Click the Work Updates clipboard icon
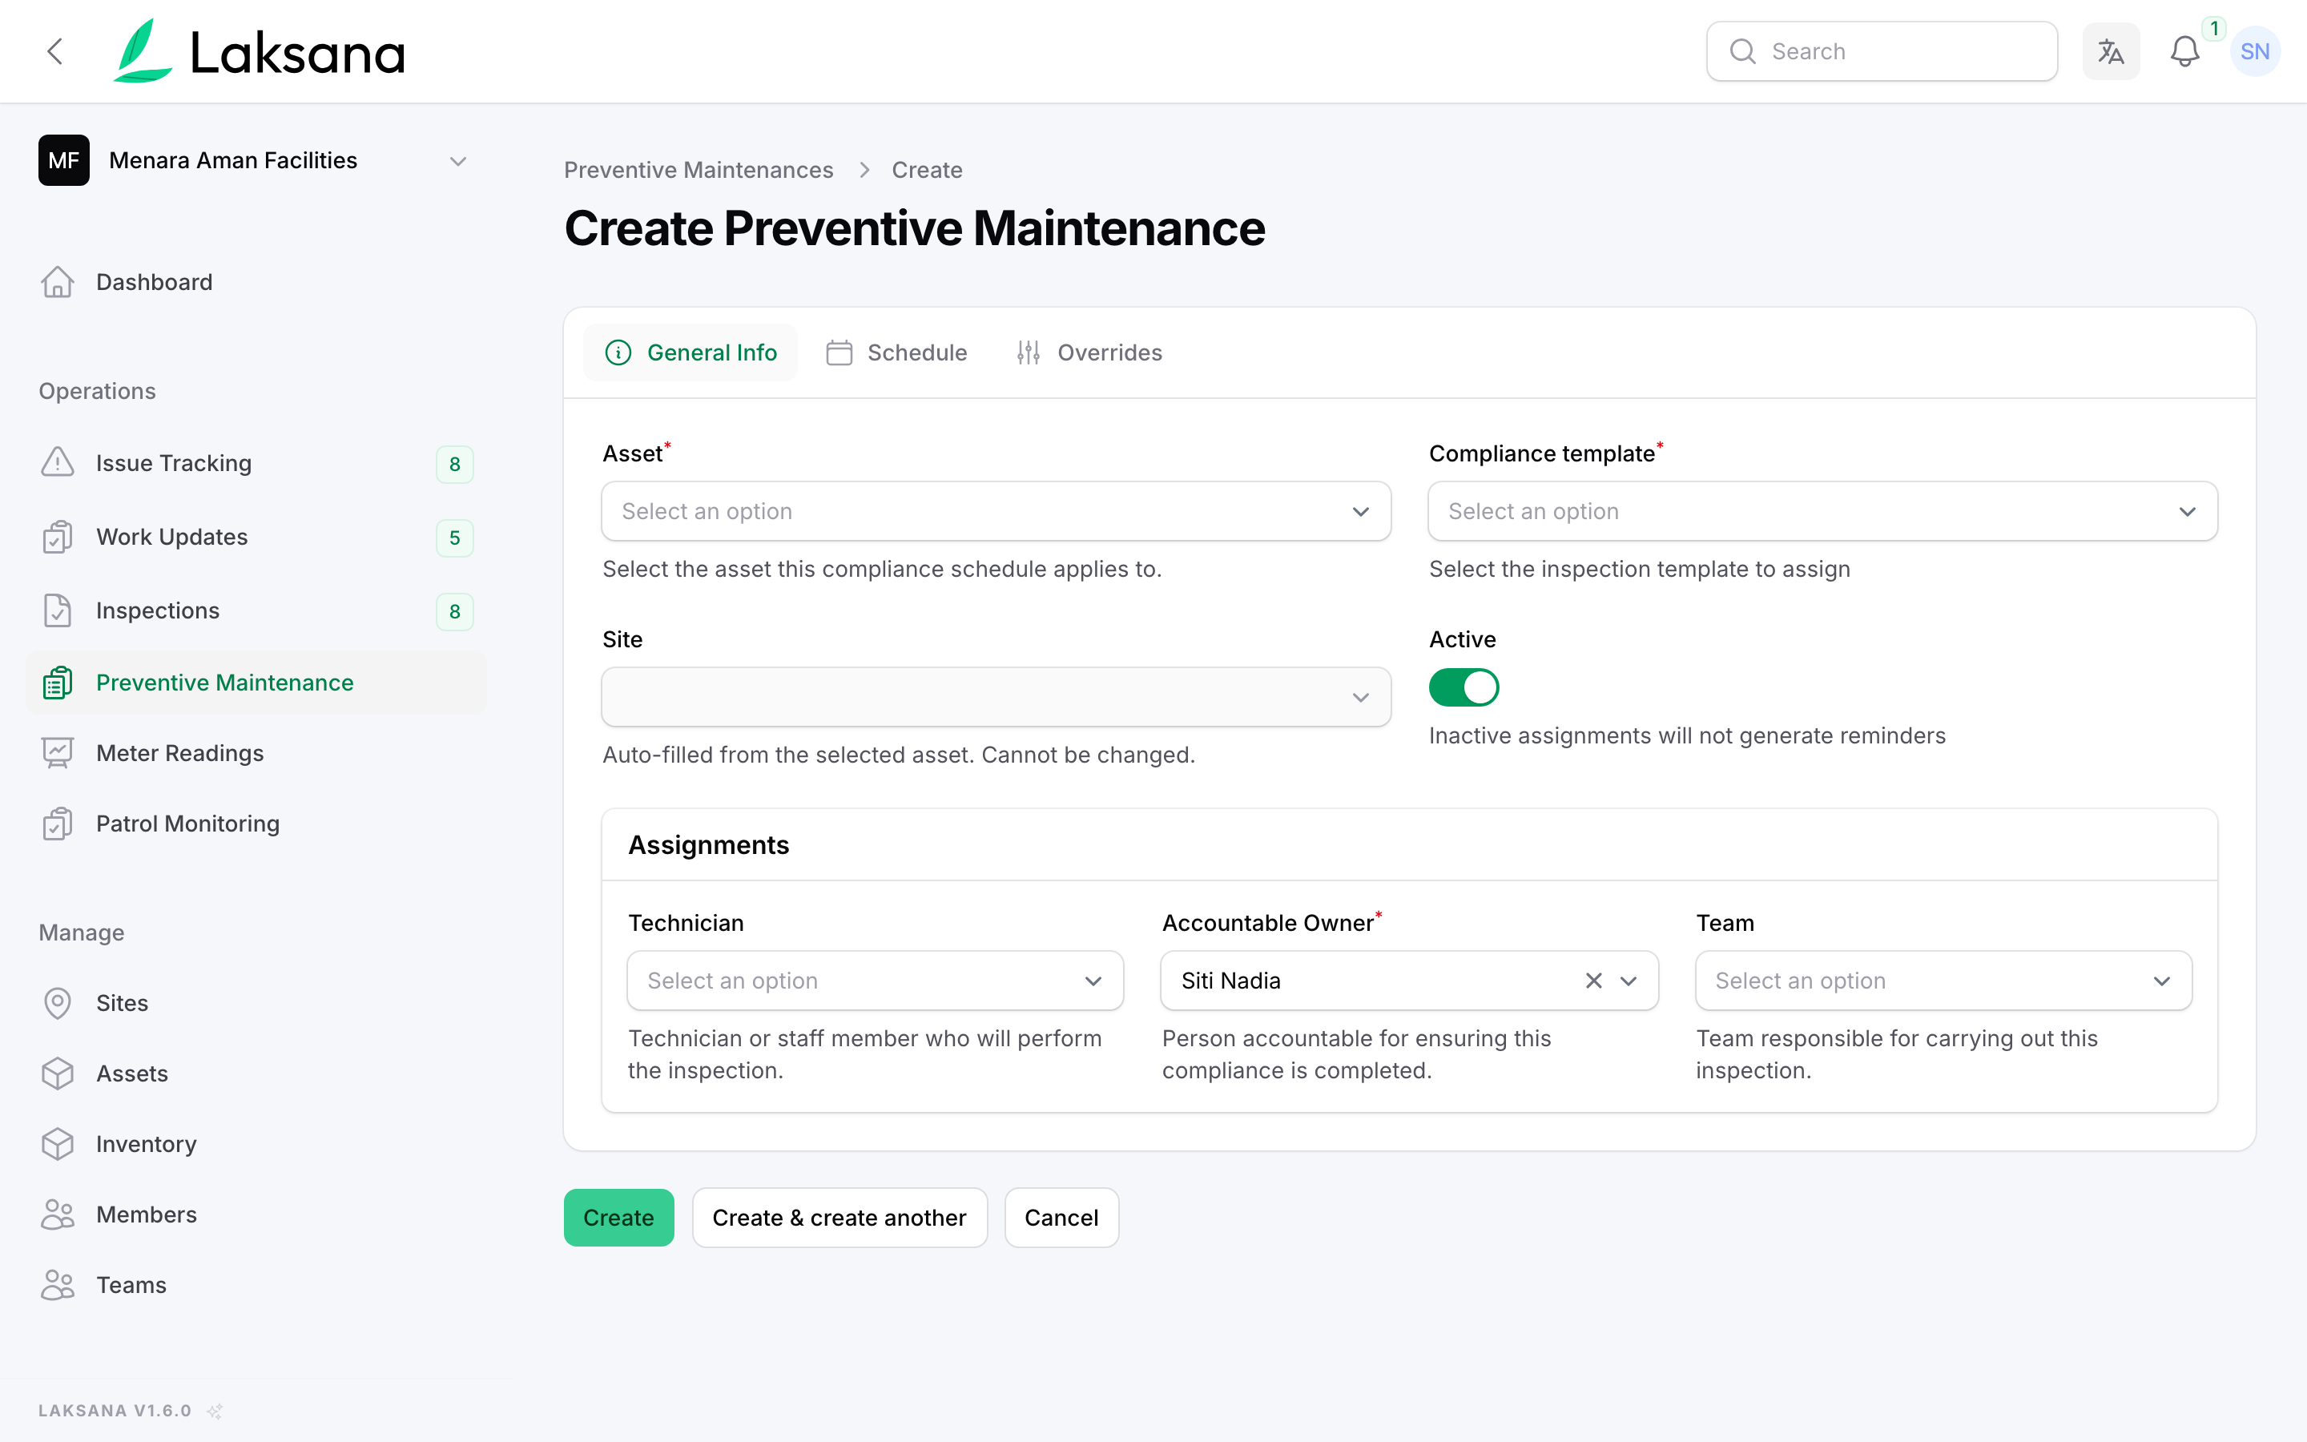This screenshot has height=1442, width=2307. (x=57, y=537)
